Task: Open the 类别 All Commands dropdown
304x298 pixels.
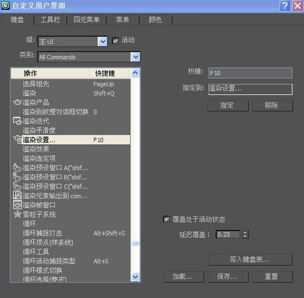Action: click(x=89, y=57)
